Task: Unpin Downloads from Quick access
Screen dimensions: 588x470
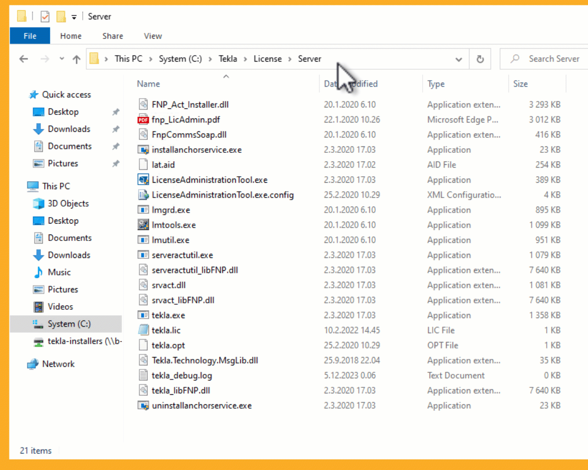Action: pos(115,129)
